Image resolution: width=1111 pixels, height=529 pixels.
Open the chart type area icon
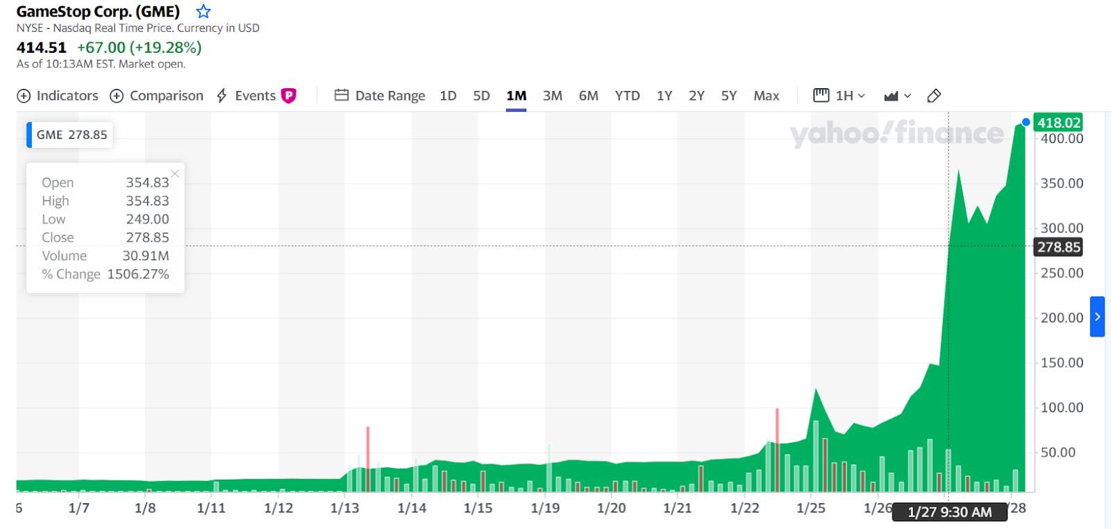coord(891,96)
